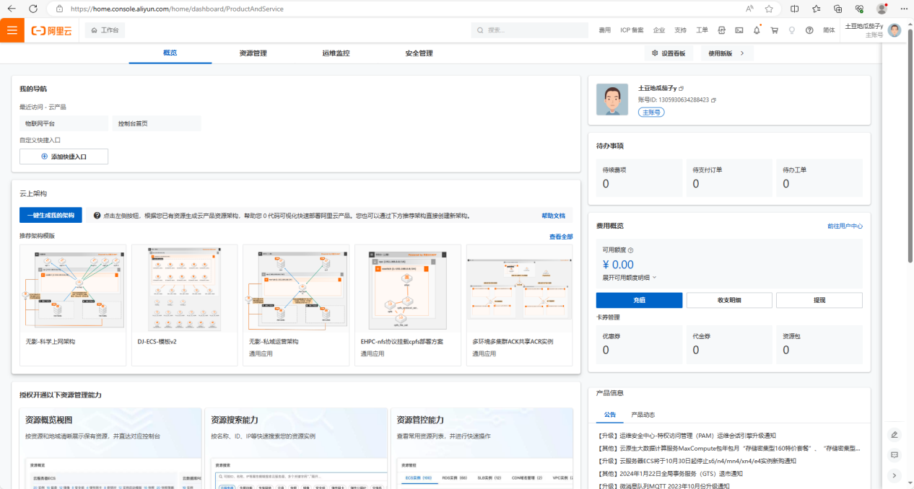Open the 前往用户中心 link
The height and width of the screenshot is (489, 914).
(845, 226)
